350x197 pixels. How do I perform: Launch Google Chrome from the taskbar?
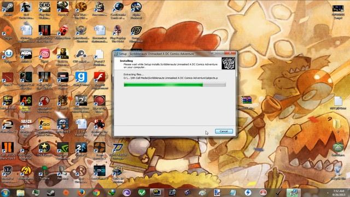pyautogui.click(x=96, y=193)
